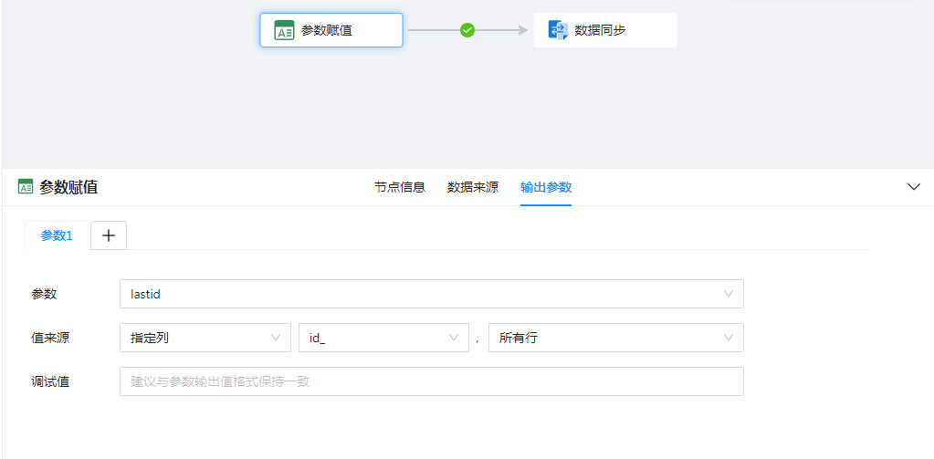This screenshot has width=934, height=459.
Task: Click the green checkmark on the connector
Action: pos(467,30)
